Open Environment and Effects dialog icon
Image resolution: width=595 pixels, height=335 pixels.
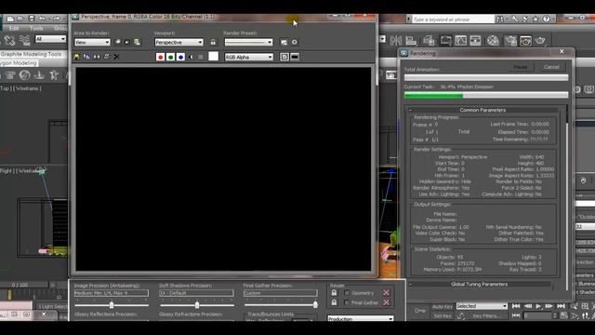[x=295, y=42]
